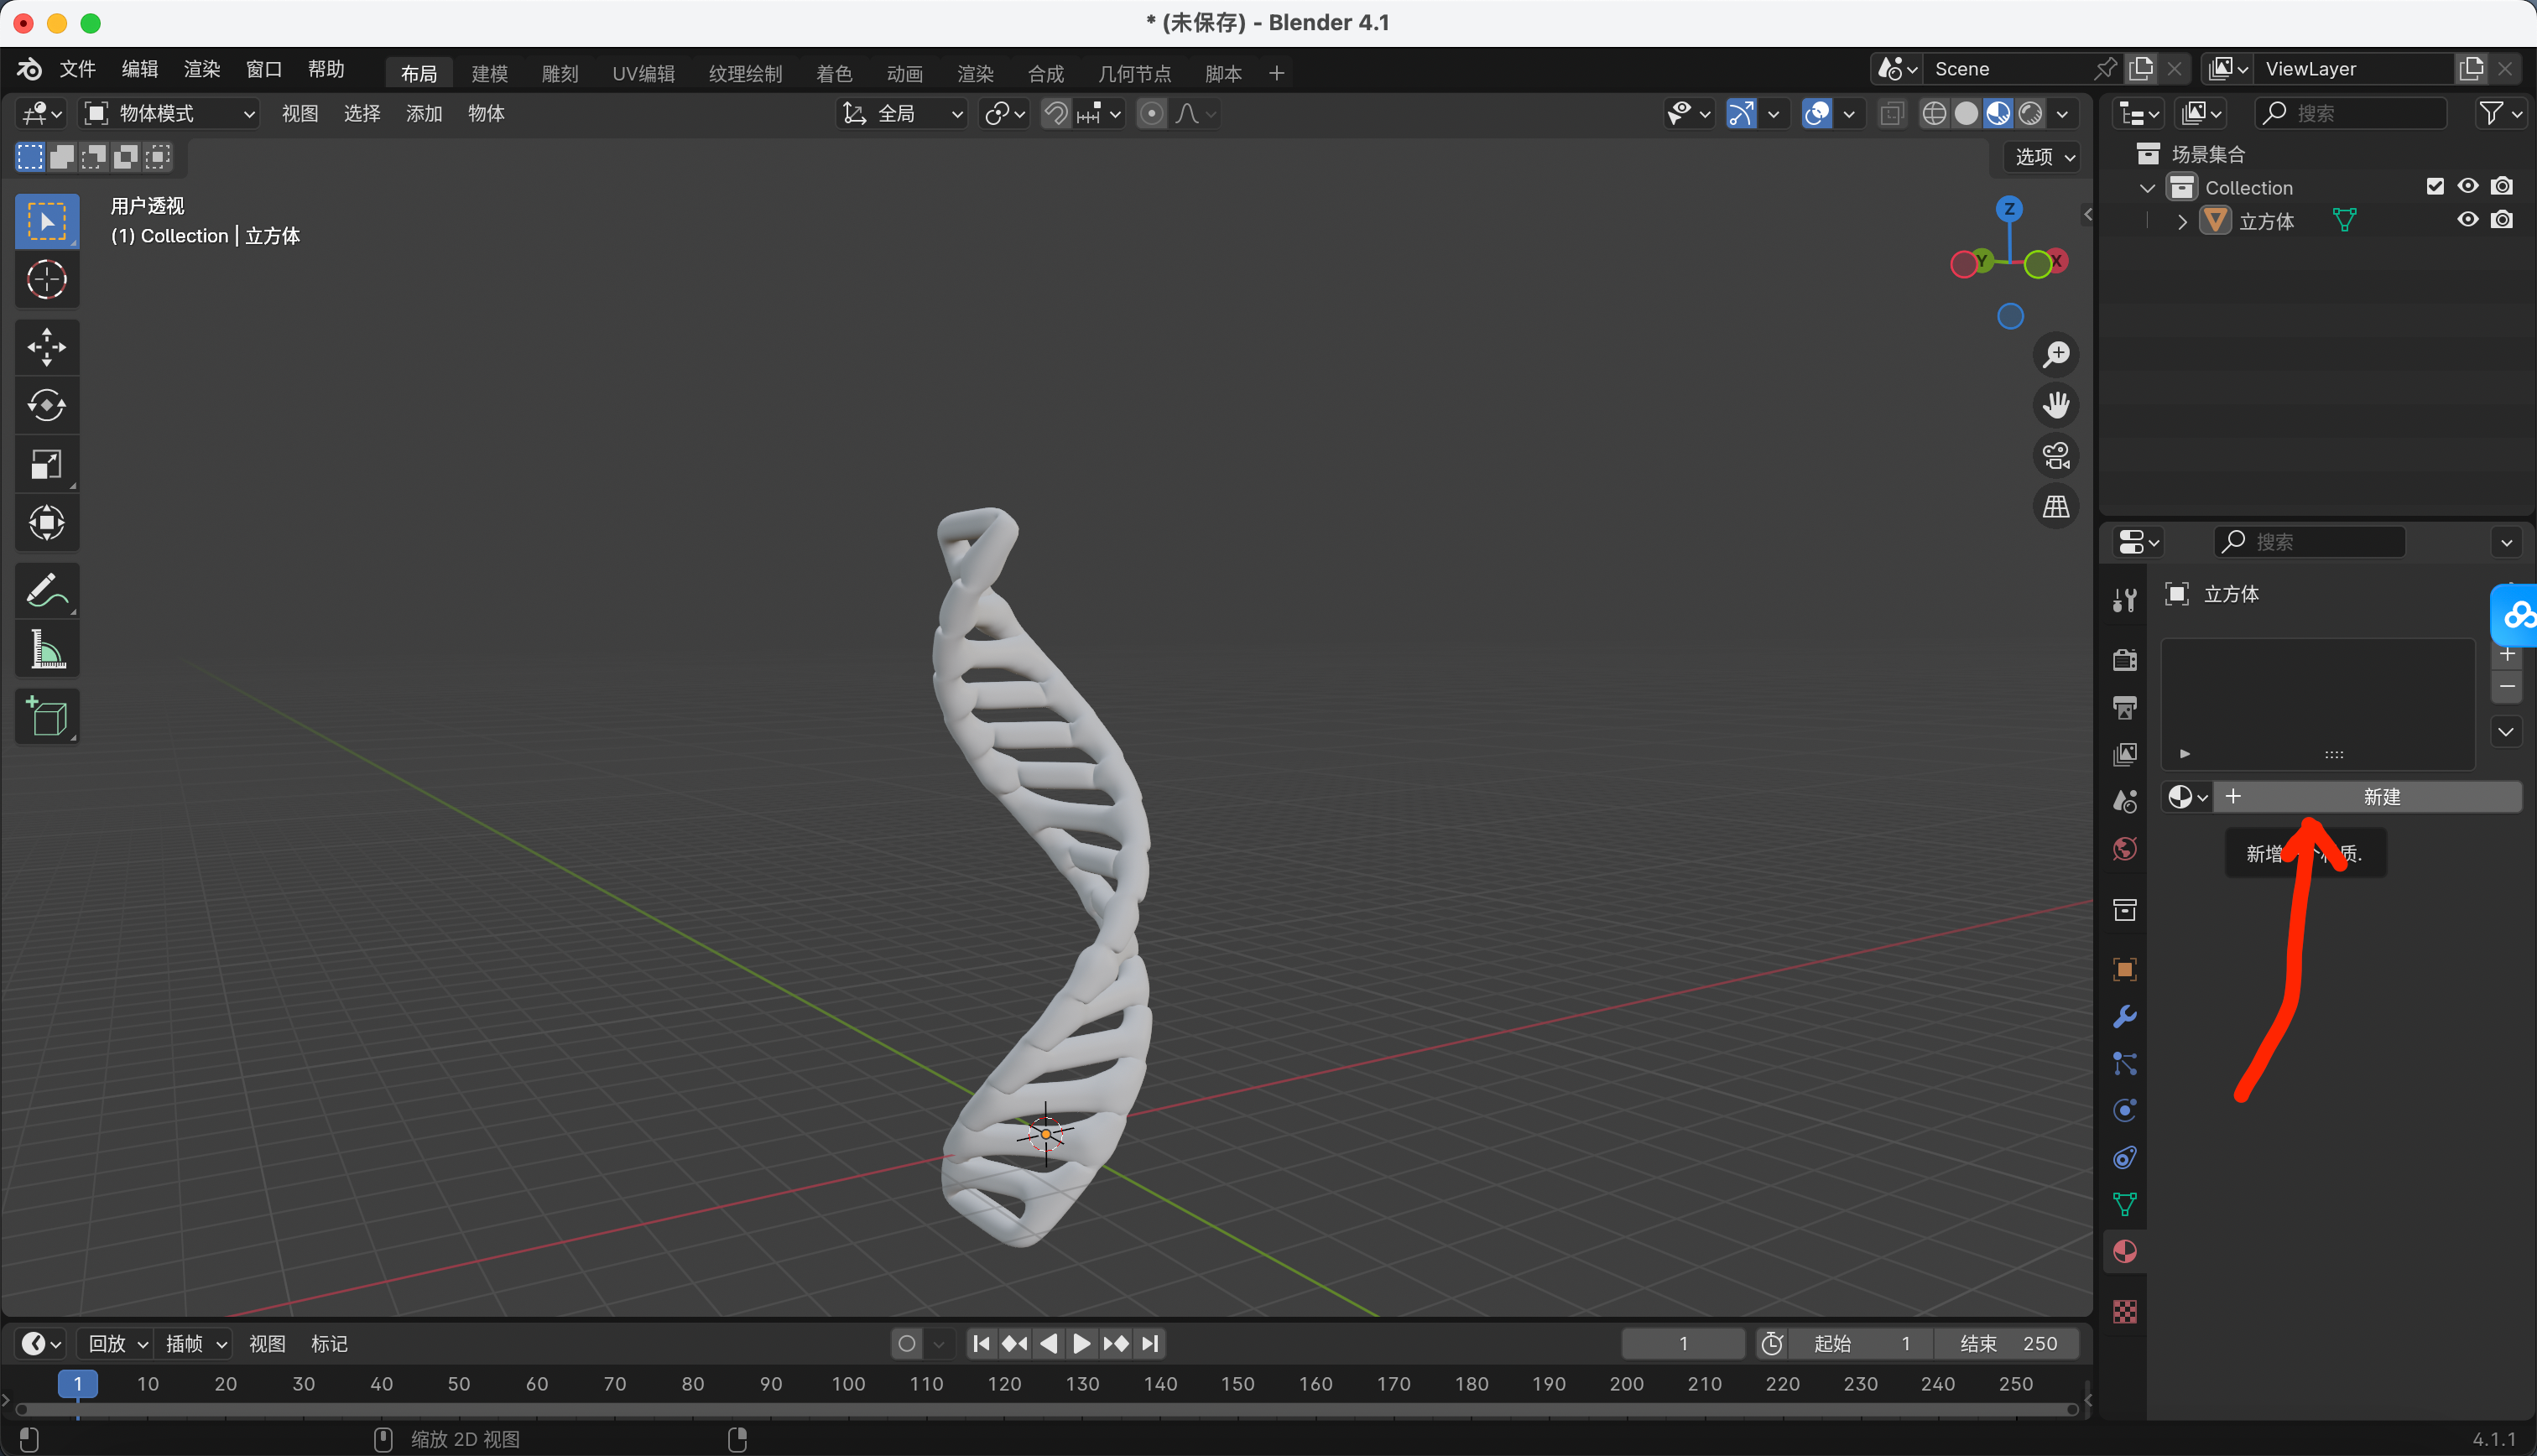Open the Modifiers wrench properties tab
Screen dimensions: 2537x1456
(2124, 1017)
